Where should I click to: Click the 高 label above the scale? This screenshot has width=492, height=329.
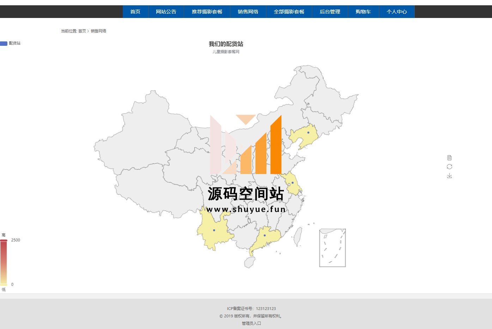[x=4, y=235]
